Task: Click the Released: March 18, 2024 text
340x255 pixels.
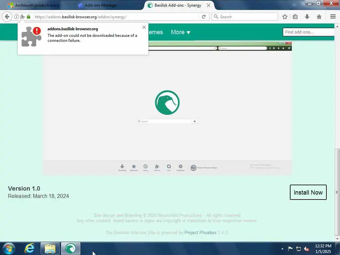Action: tap(39, 196)
